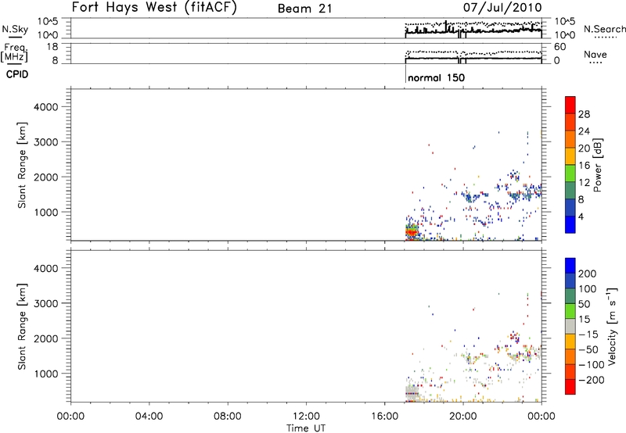Click the red bottom Velocity colorbar segment

click(570, 387)
